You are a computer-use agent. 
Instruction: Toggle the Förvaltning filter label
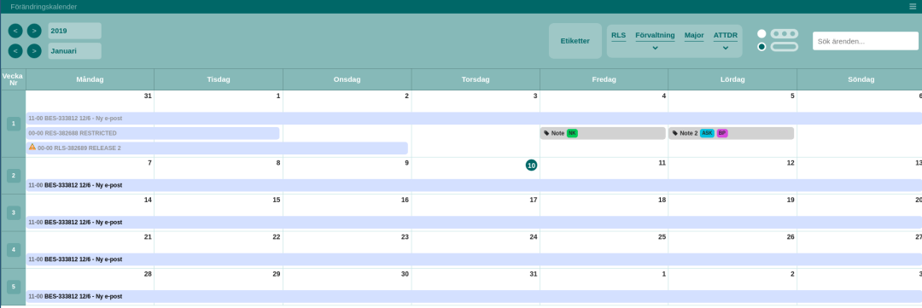tap(655, 36)
